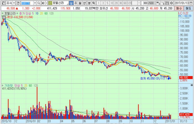Image resolution: width=194 pixels, height=124 pixels.
Task: Toggle the 호텔신라 price series checkbox
Action: (x=2, y=13)
